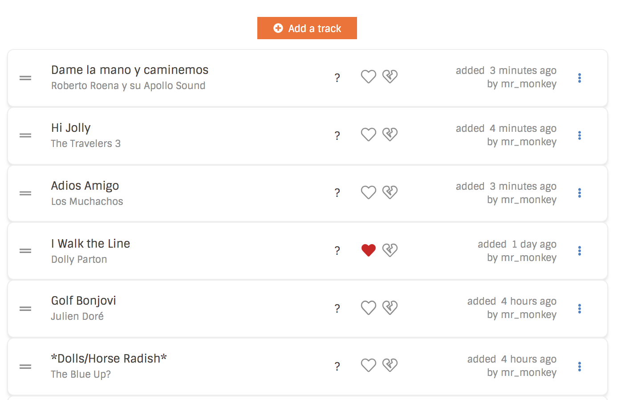Click question mark on Adios Amigo row
This screenshot has width=617, height=400.
point(337,193)
